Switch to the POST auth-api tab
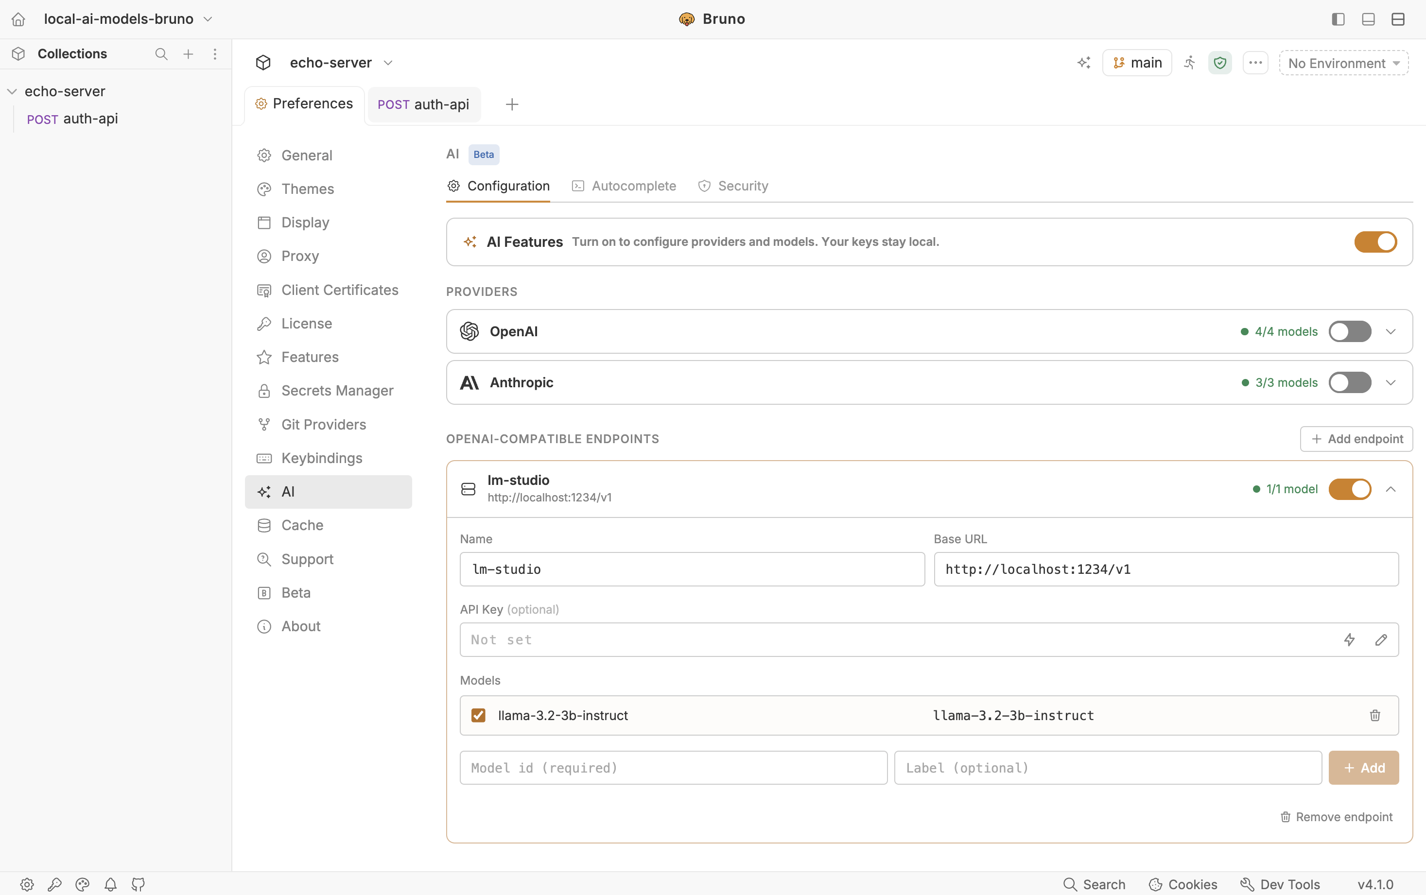1426x895 pixels. [x=424, y=105]
